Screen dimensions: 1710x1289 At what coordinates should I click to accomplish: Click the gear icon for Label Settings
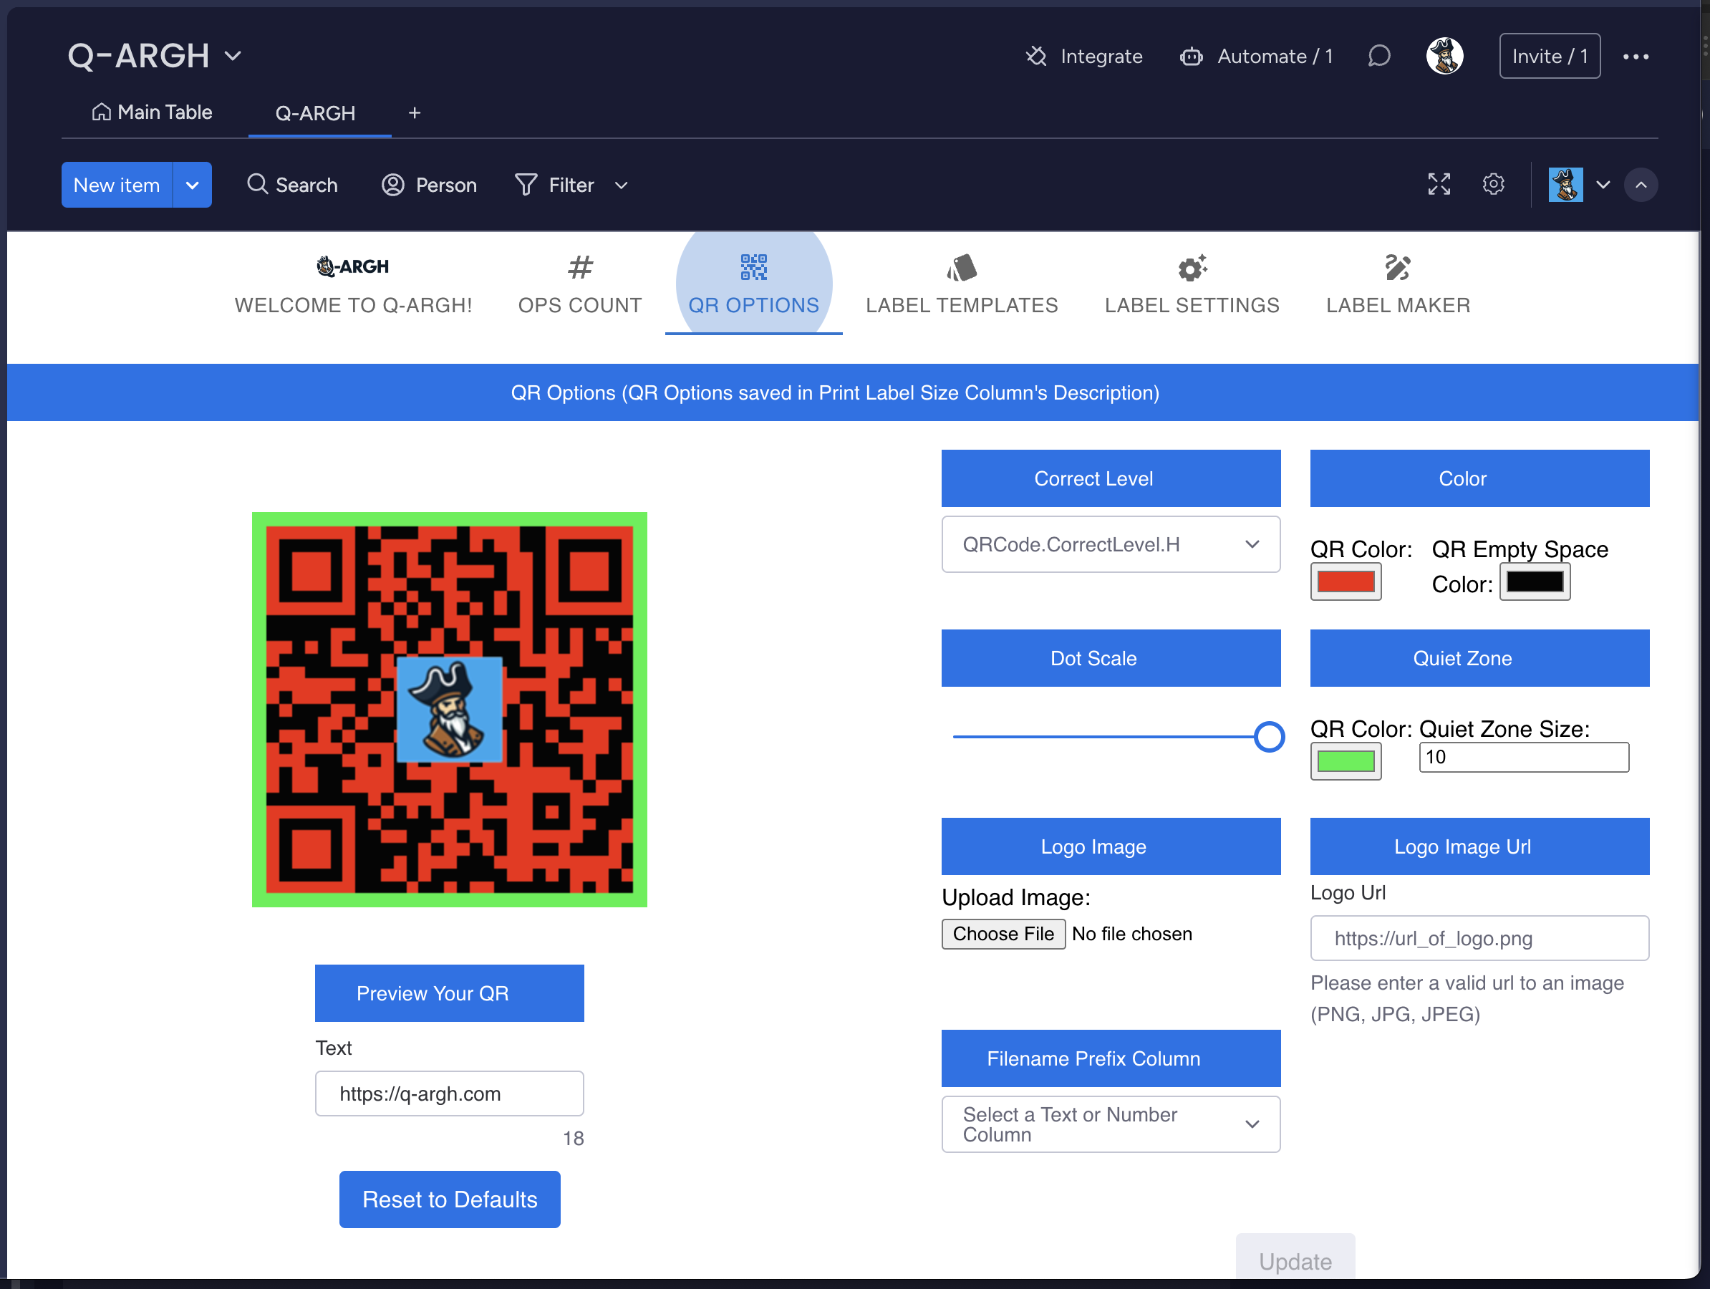click(x=1192, y=268)
